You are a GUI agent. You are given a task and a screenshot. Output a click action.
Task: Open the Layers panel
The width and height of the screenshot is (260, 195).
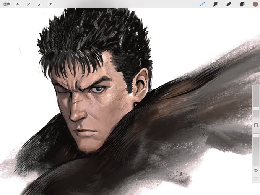tap(242, 4)
